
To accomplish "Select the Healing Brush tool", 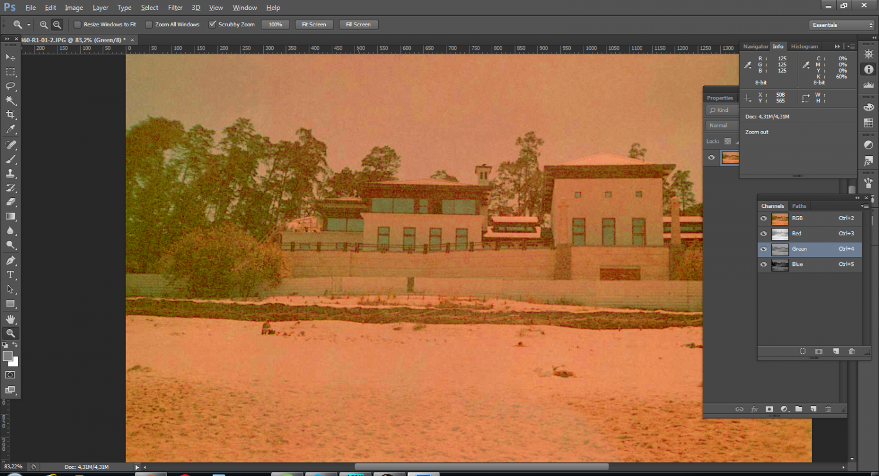I will pyautogui.click(x=11, y=145).
